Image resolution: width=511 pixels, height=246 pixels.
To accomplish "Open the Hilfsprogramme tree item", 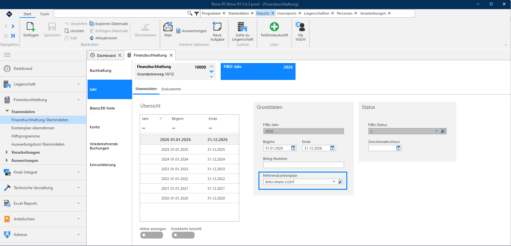I will (x=26, y=136).
